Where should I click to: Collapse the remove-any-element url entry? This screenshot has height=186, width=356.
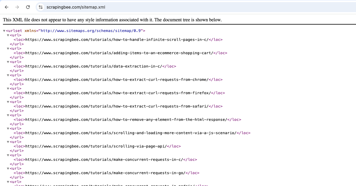click(8, 115)
